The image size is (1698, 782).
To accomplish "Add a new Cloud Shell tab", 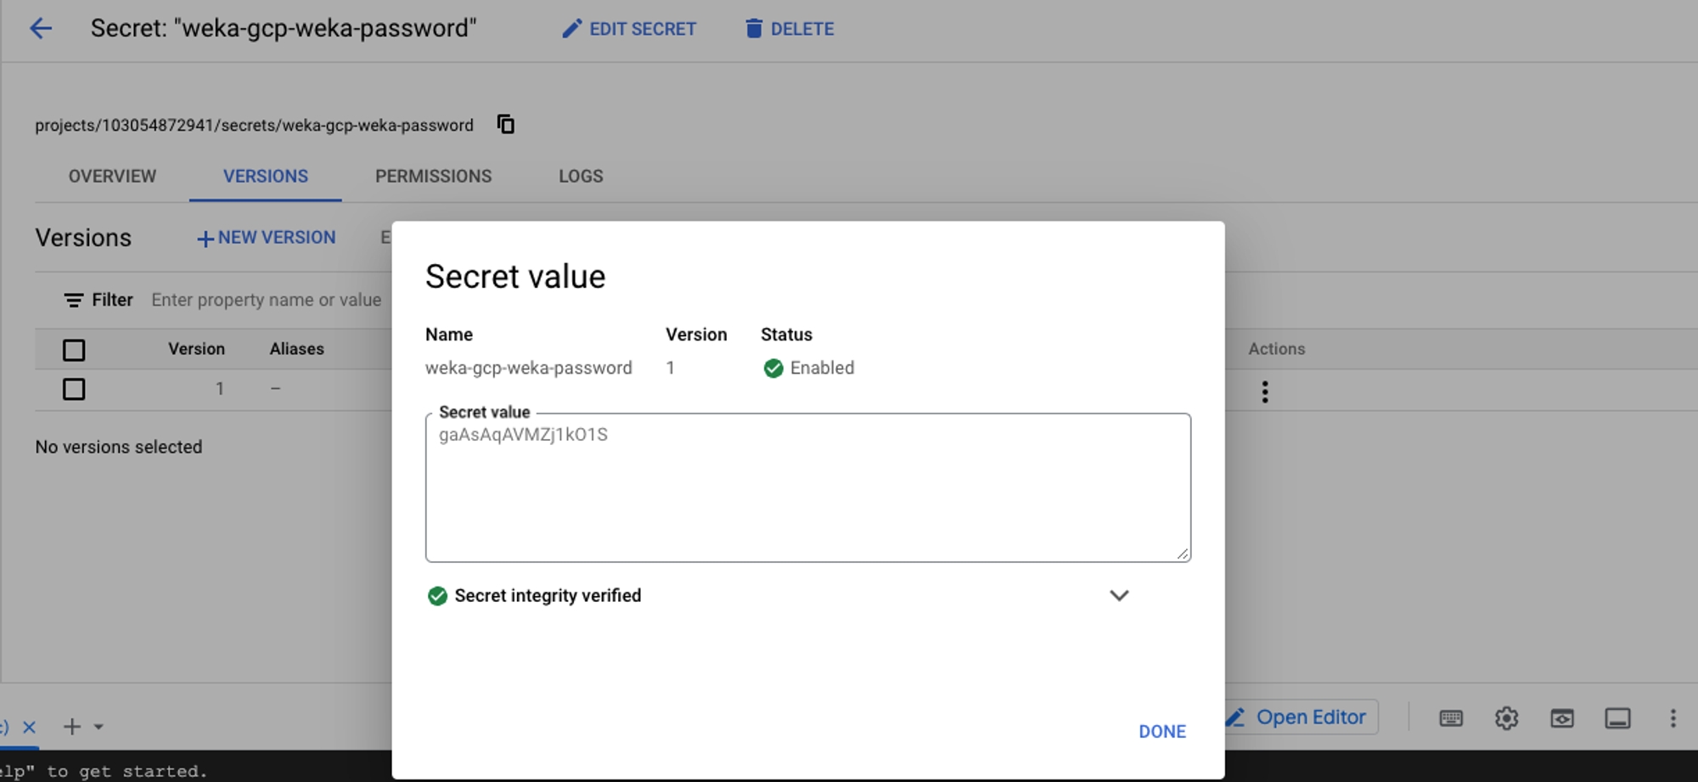I will pos(72,727).
